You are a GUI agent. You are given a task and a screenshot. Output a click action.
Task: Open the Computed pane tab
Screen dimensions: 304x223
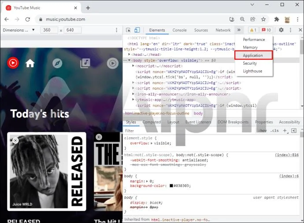tap(152, 122)
